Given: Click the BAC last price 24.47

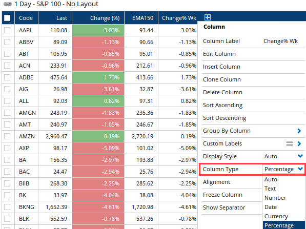Looking at the screenshot, I should click(x=60, y=172).
